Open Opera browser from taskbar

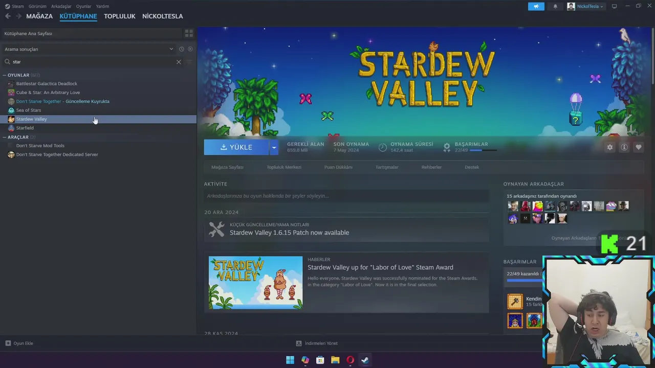point(350,360)
